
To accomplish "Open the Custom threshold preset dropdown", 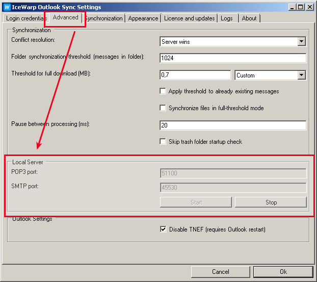I will 270,75.
